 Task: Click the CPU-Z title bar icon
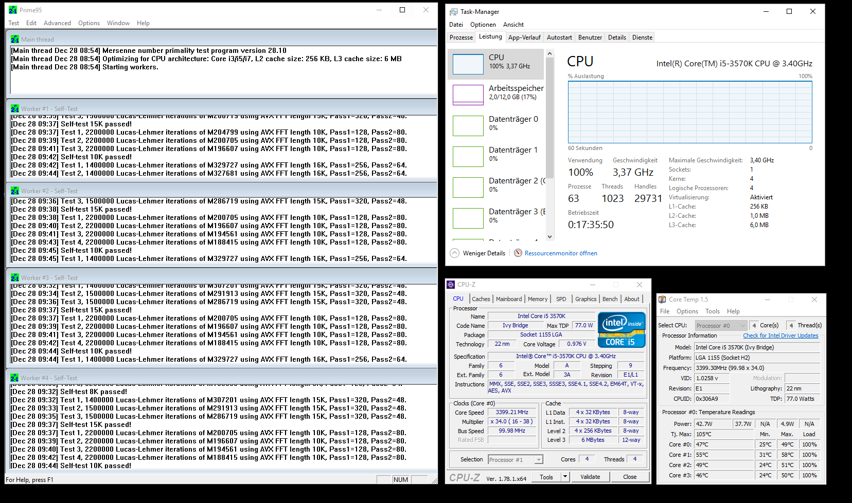tap(451, 285)
